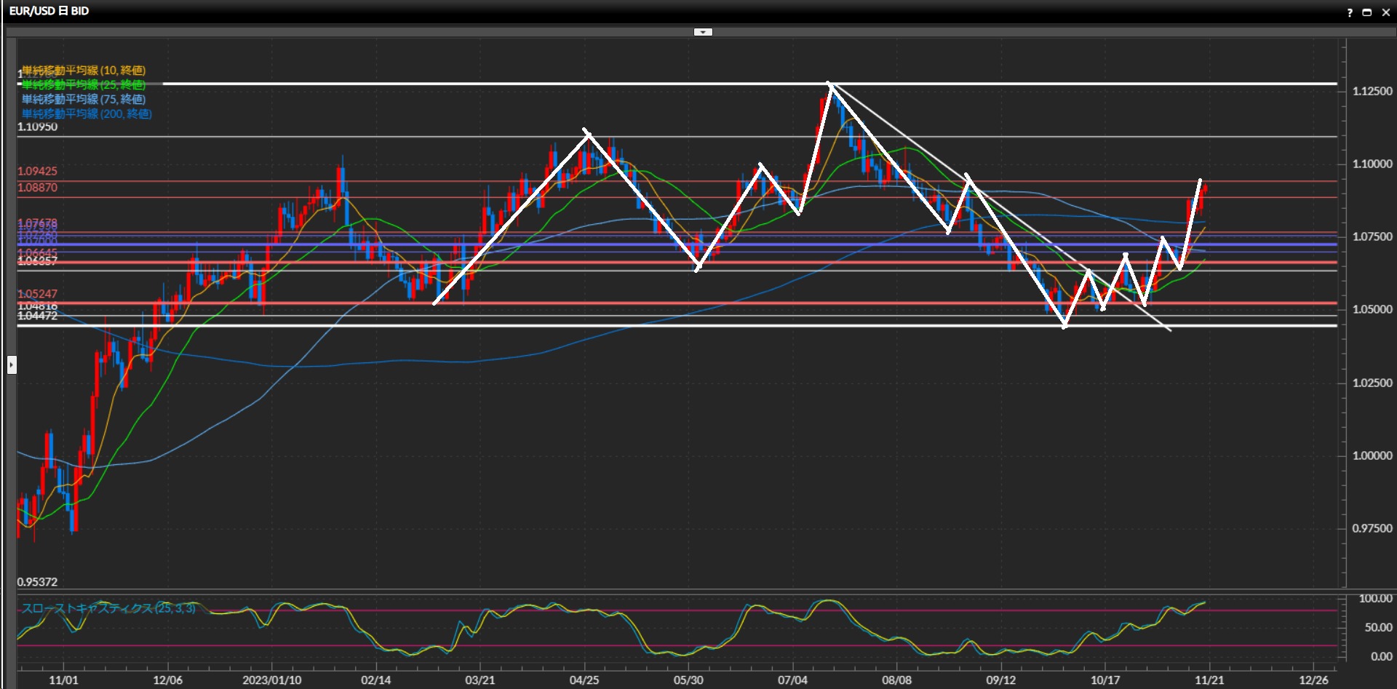
Task: Click the 単純移動平均線 (200, 終値) indicator label
Action: pyautogui.click(x=87, y=114)
